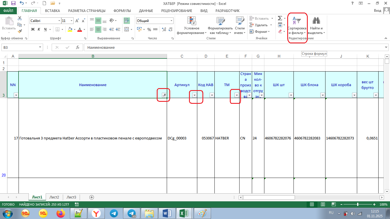The height and width of the screenshot is (219, 390).
Task: Click the Find & Select binoculars icon
Action: 316,21
